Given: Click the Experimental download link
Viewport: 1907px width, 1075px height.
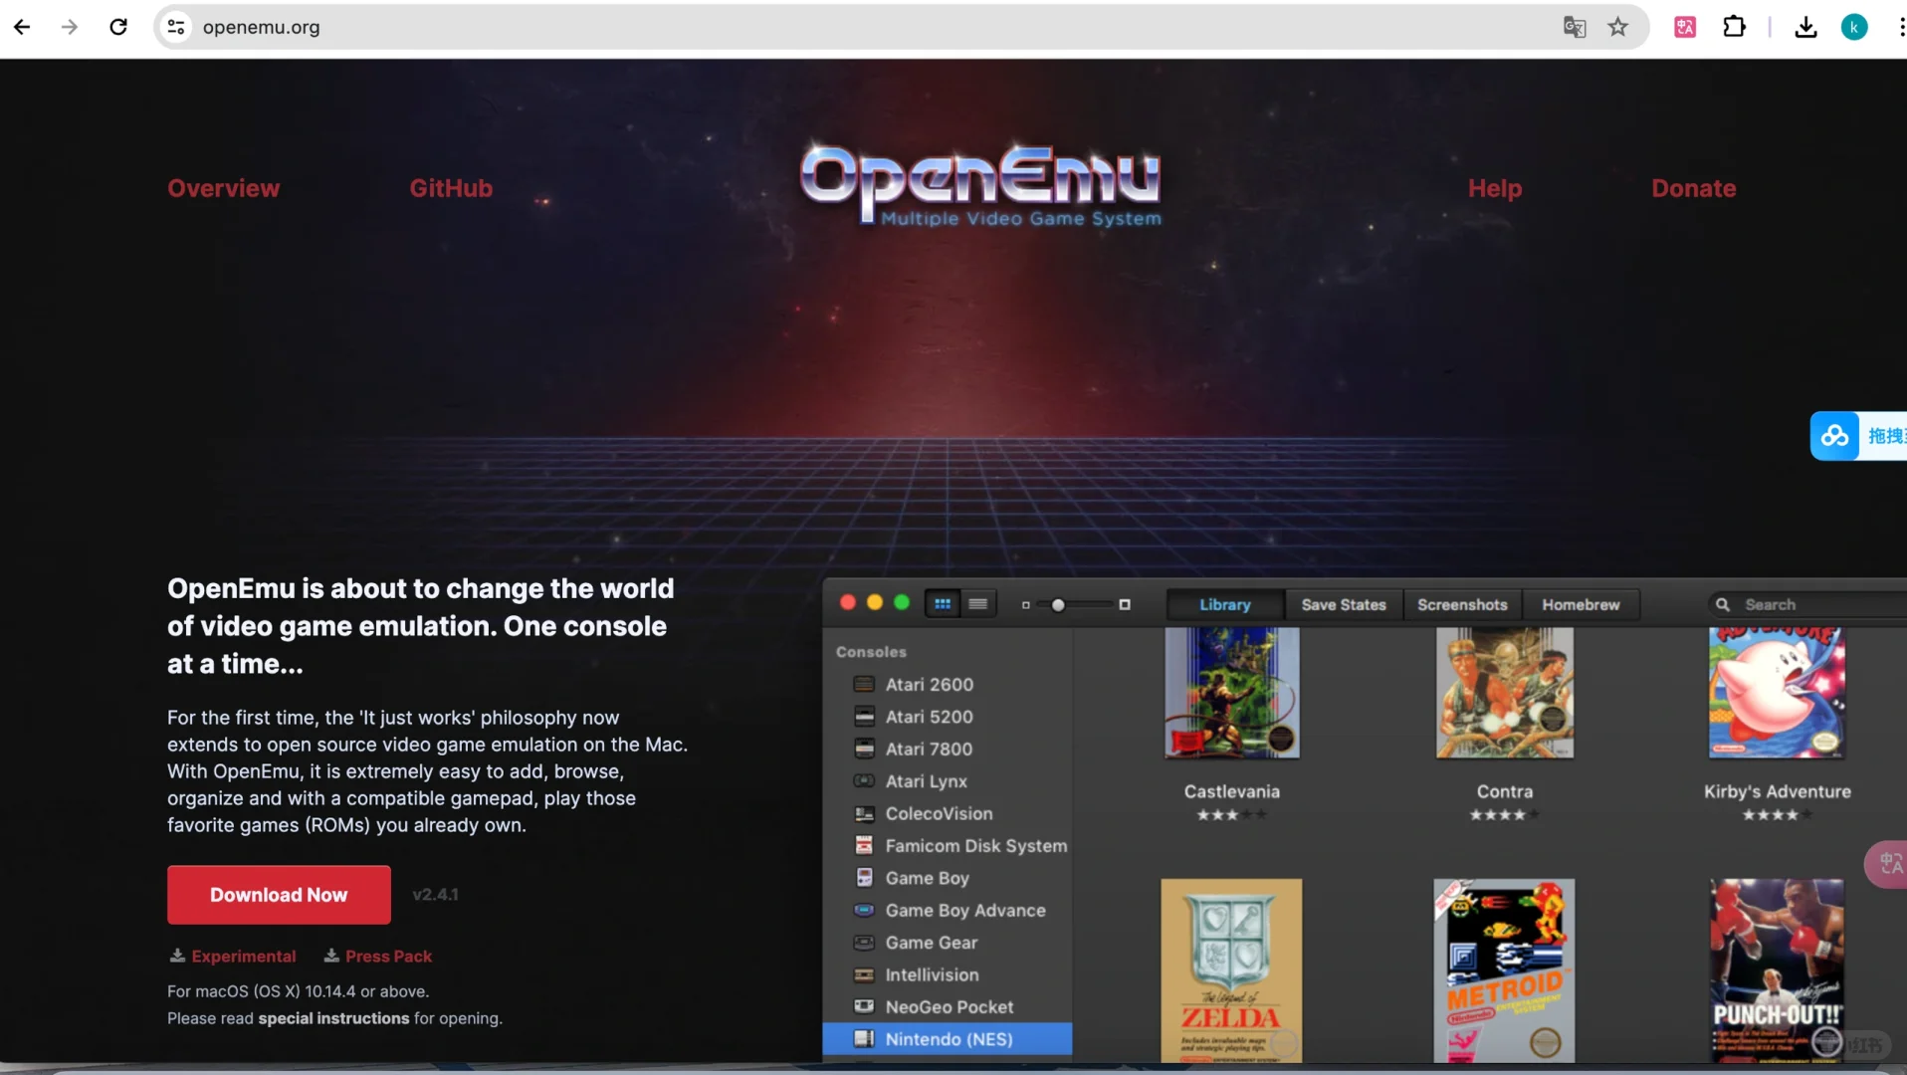Looking at the screenshot, I should click(x=233, y=956).
